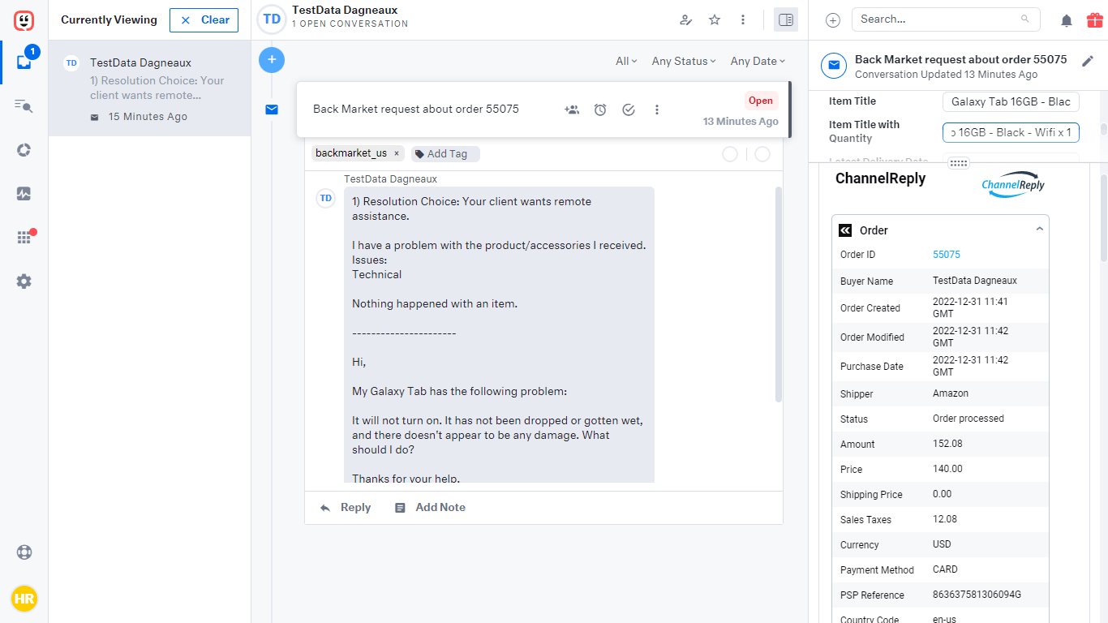Click PSP Reference value 863637581306094G

tap(977, 595)
